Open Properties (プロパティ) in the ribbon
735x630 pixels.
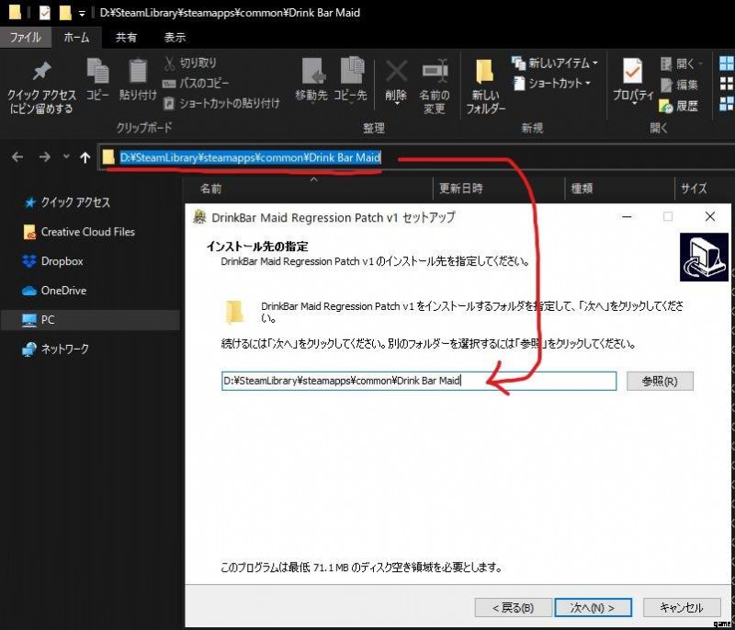(632, 73)
